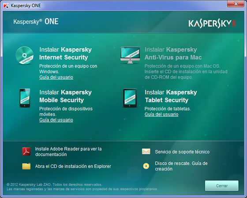Click the Kaspersky Lab logo

pyautogui.click(x=212, y=24)
